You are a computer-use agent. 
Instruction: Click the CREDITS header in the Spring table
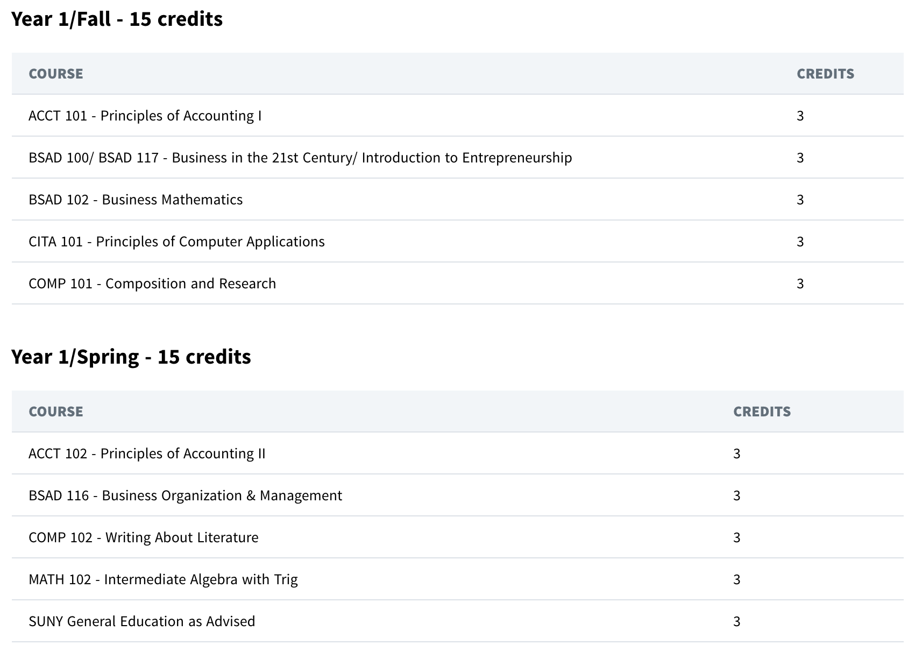762,412
